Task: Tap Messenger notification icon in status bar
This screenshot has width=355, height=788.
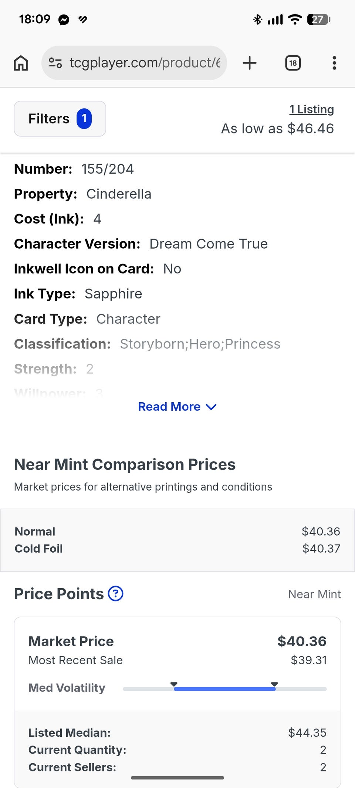Action: [x=64, y=20]
